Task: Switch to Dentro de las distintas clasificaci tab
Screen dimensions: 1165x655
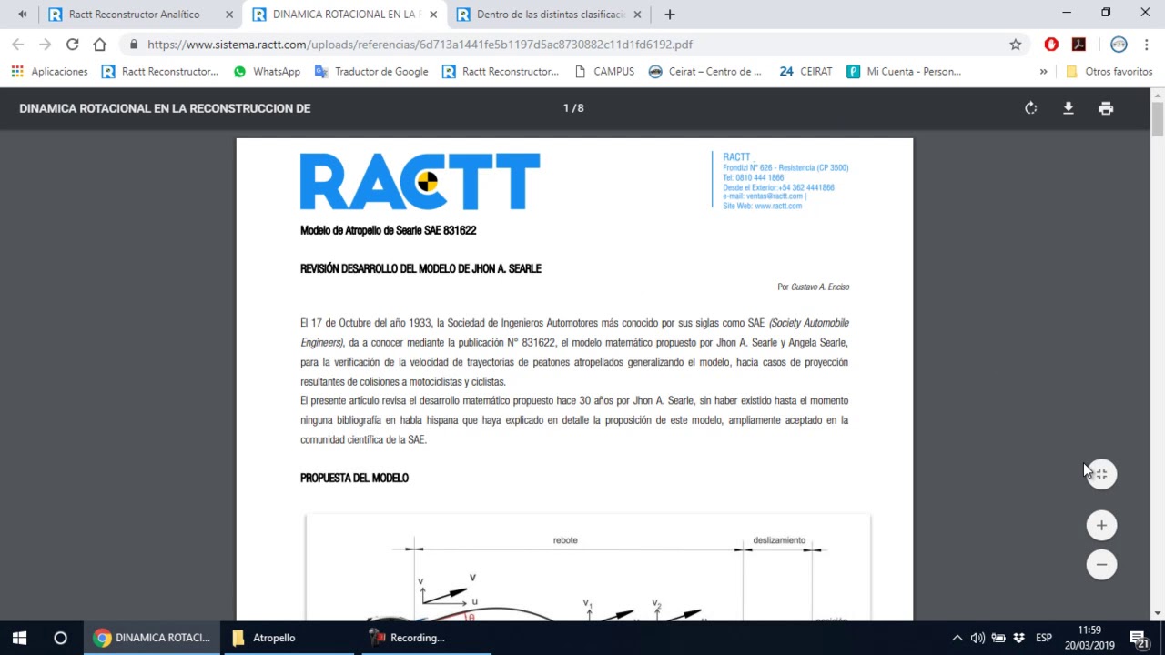Action: (x=549, y=15)
